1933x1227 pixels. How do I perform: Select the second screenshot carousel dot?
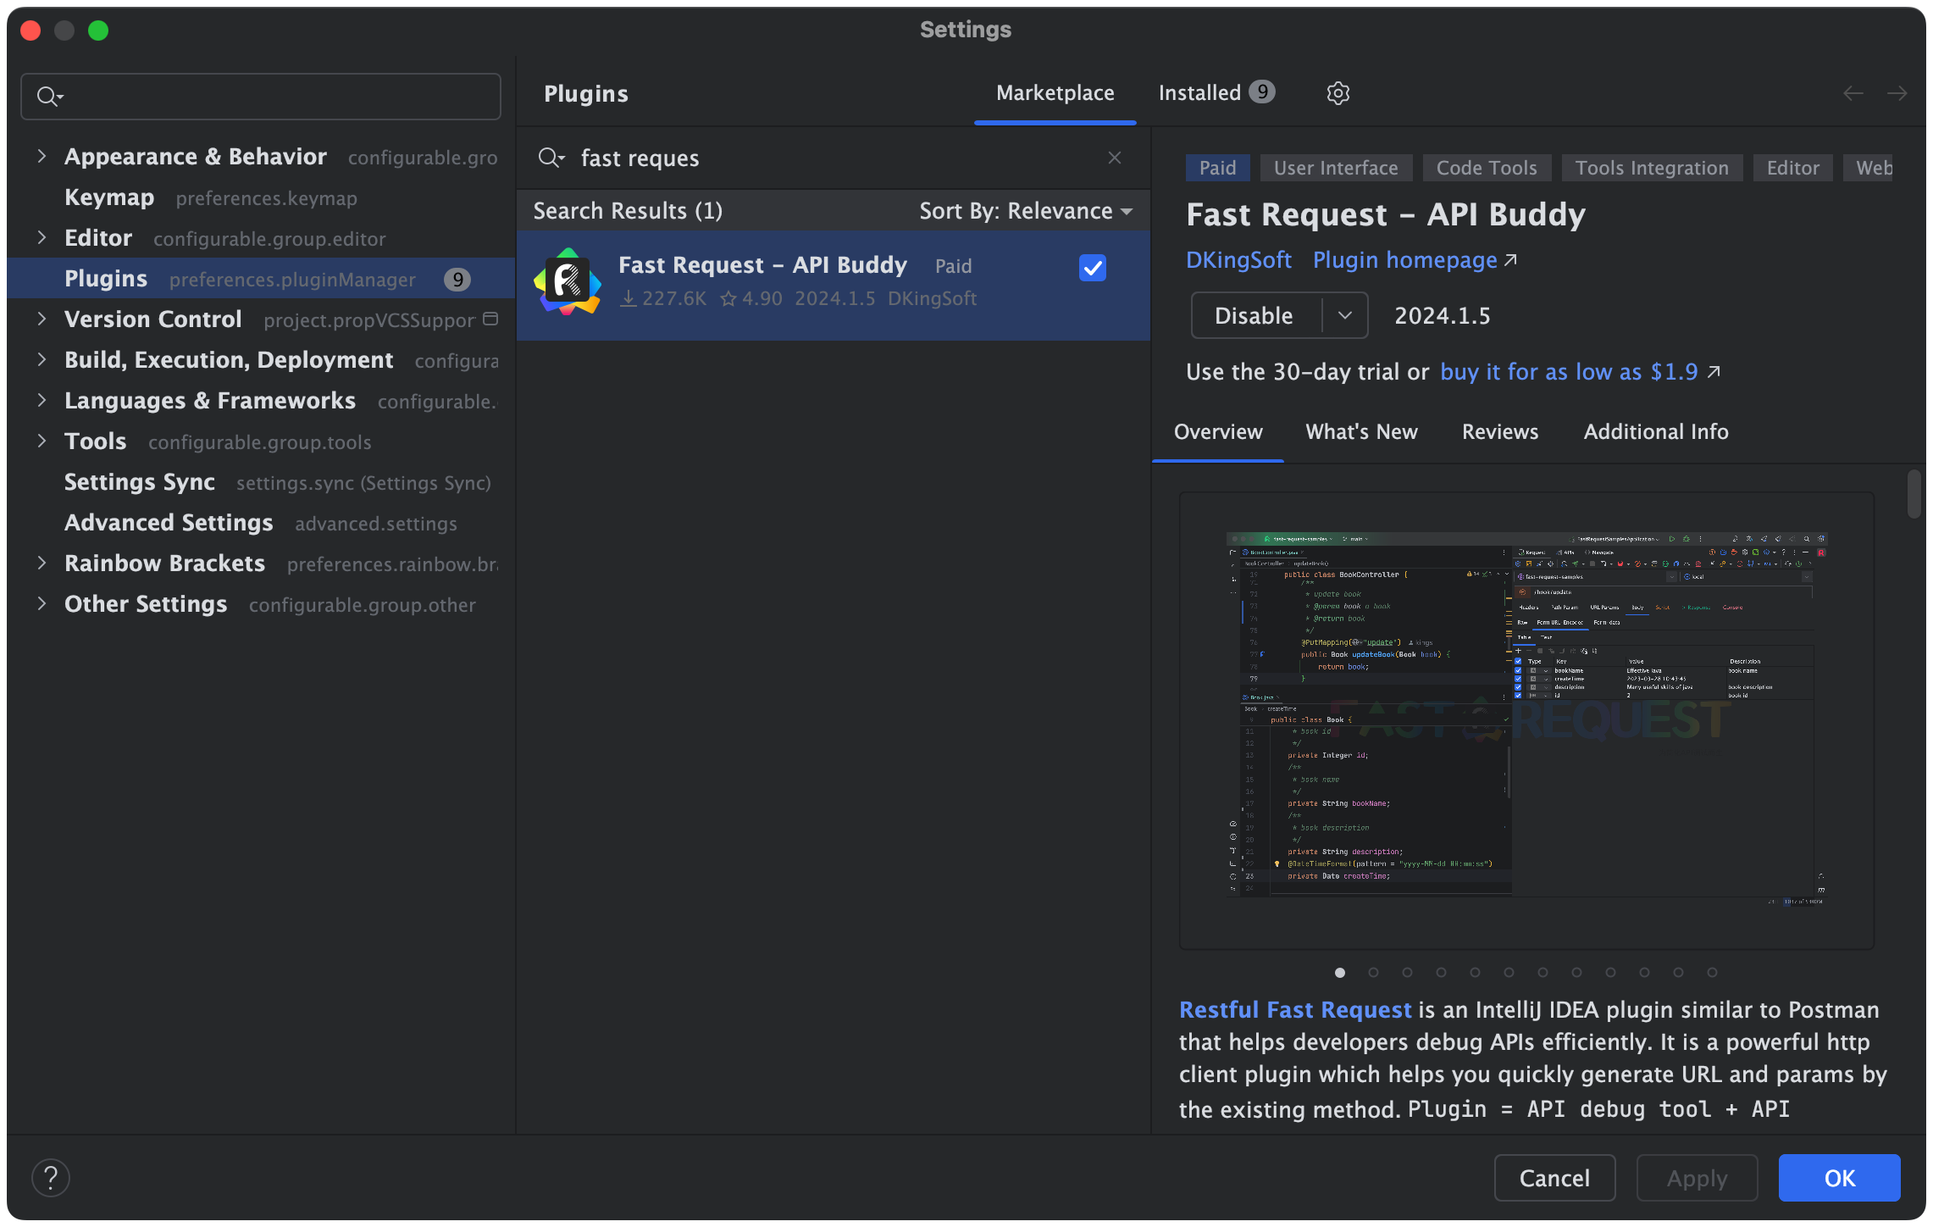coord(1373,972)
